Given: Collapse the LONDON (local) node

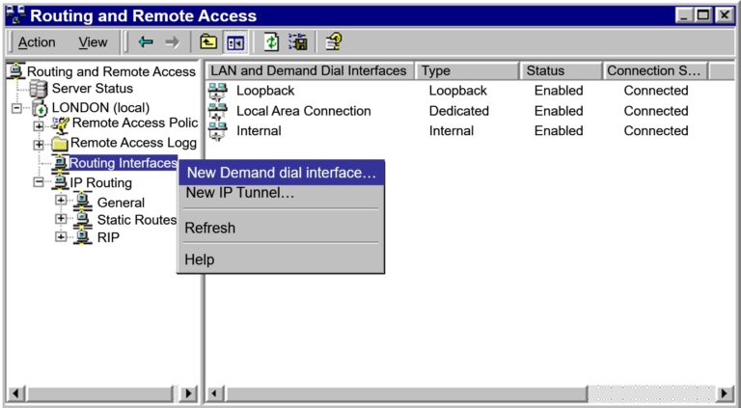Looking at the screenshot, I should [17, 109].
